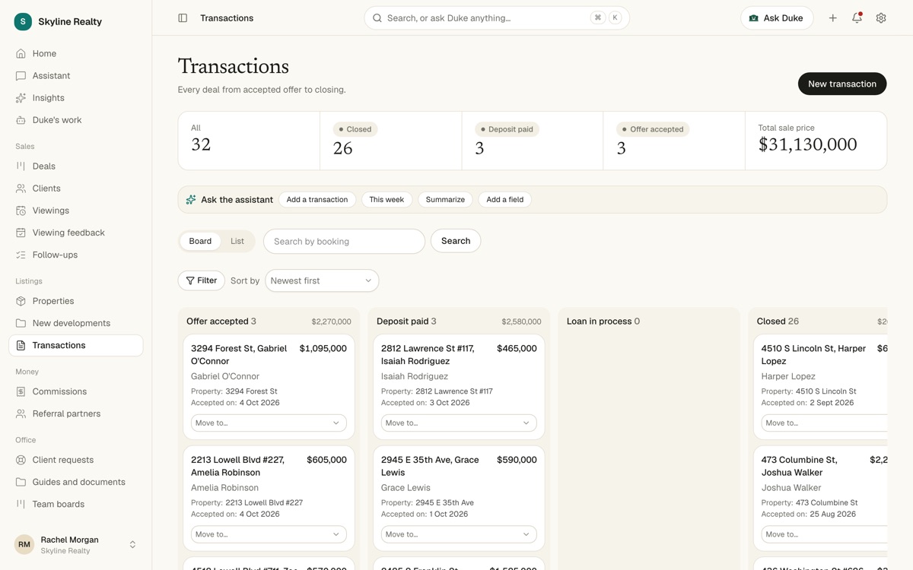The width and height of the screenshot is (913, 570).
Task: Open Move to dropdown for 2213 Lowell Blvd
Action: (x=269, y=534)
